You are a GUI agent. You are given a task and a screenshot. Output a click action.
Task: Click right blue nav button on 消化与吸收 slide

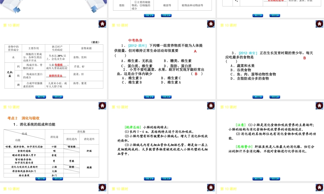pyautogui.click(x=58, y=179)
